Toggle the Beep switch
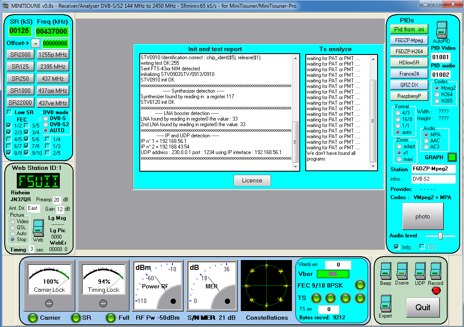This screenshot has width=464, height=327. (x=386, y=271)
